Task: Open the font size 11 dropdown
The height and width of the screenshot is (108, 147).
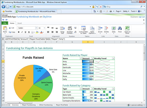Action: (44, 28)
